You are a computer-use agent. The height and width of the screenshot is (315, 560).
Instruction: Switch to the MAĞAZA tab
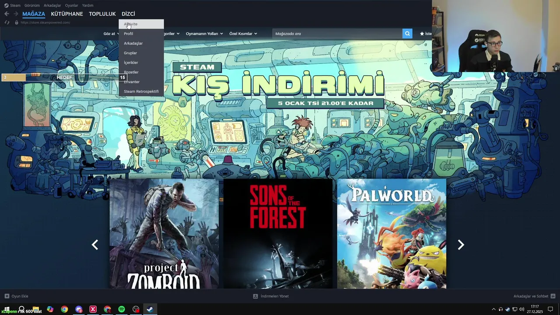pos(34,14)
